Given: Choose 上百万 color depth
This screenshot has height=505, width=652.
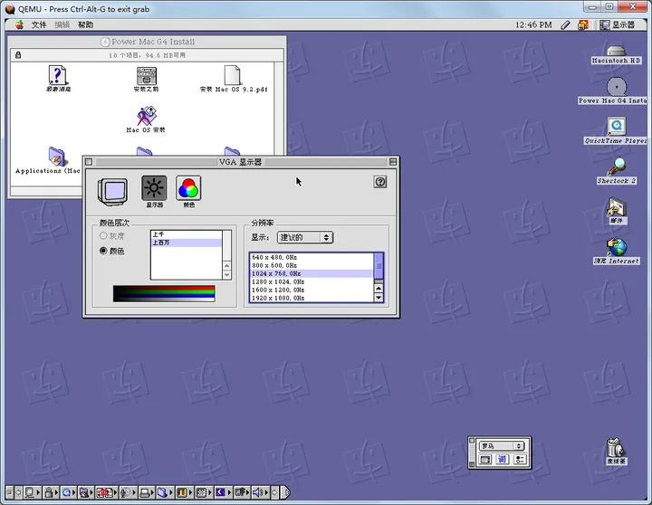Looking at the screenshot, I should 187,243.
